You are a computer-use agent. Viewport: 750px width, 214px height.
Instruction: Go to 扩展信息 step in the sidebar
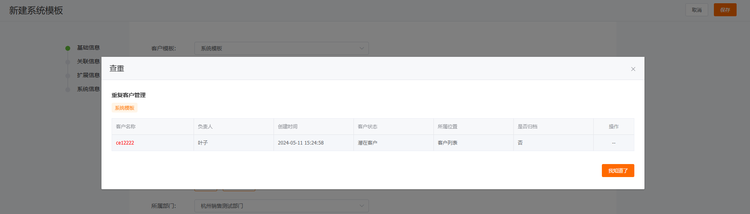(x=88, y=75)
